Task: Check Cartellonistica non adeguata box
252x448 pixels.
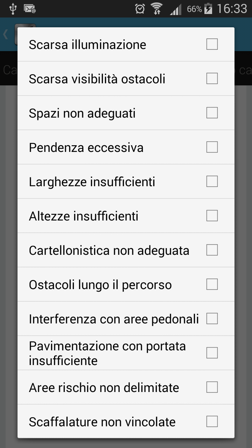Action: click(212, 250)
